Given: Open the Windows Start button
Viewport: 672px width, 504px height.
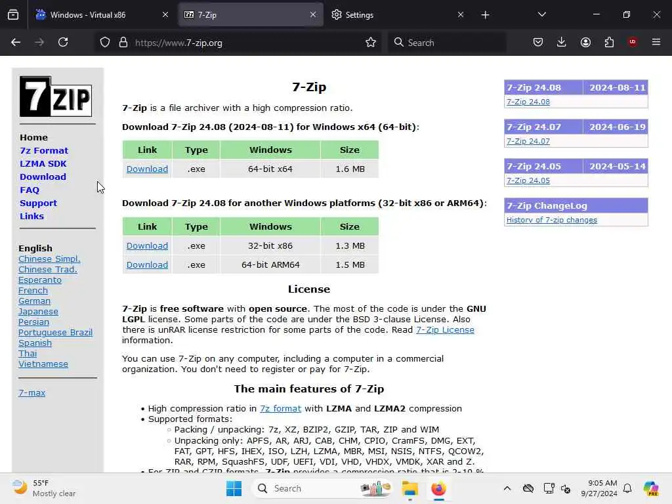Looking at the screenshot, I should (234, 488).
